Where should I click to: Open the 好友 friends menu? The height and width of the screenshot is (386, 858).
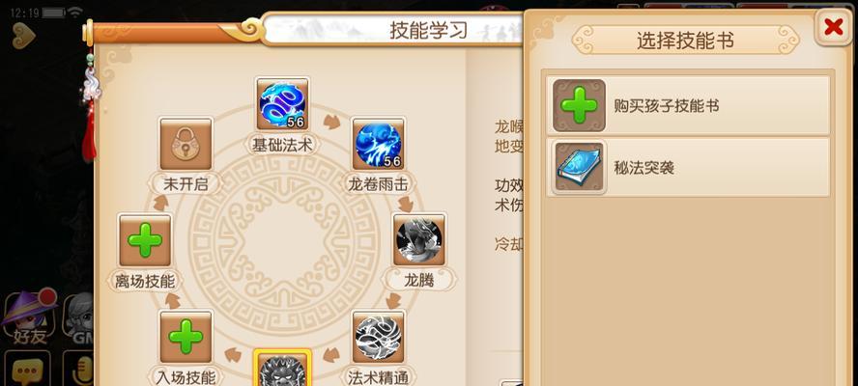click(30, 316)
